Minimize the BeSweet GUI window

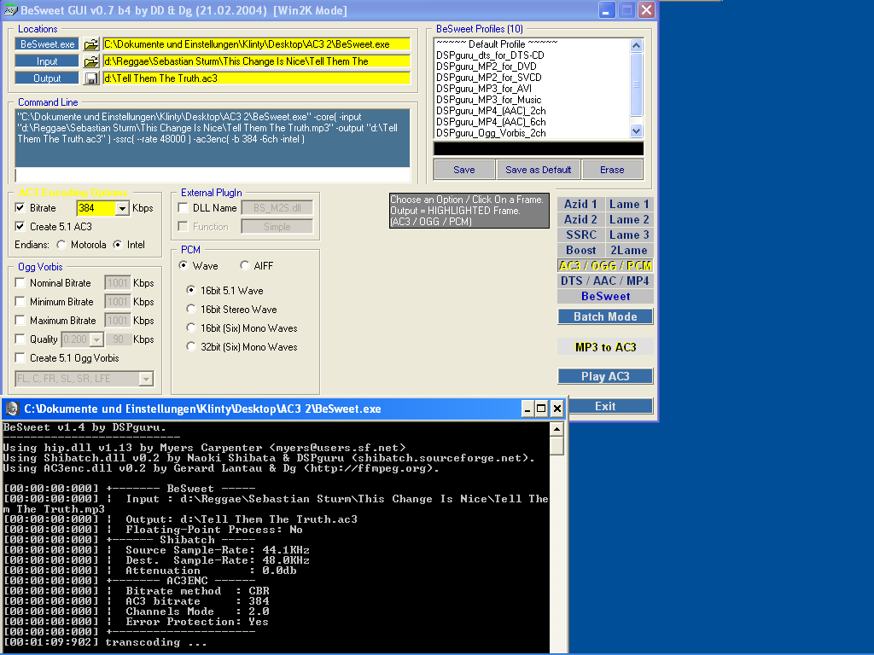click(x=607, y=10)
